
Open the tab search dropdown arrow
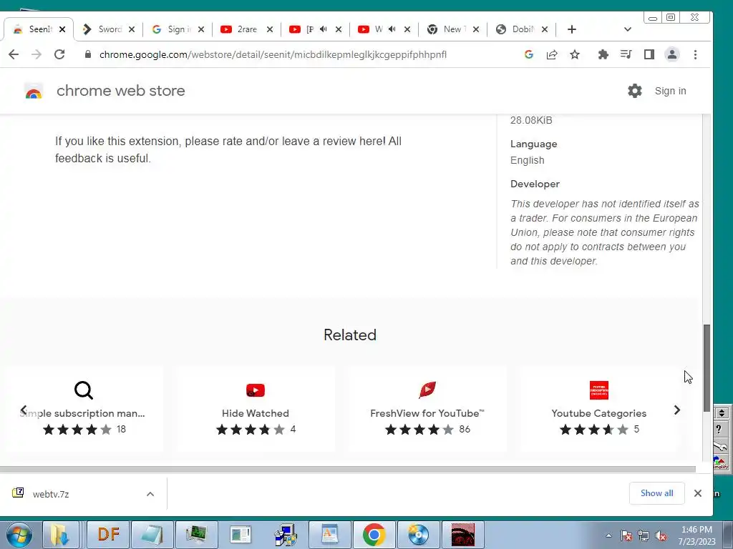[x=627, y=29]
